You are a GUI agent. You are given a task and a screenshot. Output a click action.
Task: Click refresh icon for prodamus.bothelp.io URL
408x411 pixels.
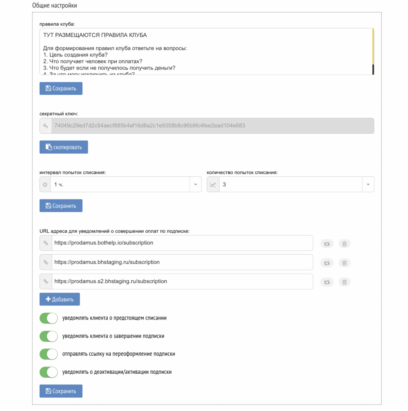click(327, 243)
